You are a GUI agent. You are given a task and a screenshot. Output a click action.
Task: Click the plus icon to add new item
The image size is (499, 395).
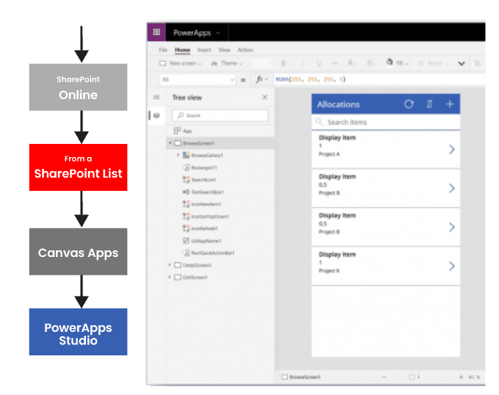pos(450,104)
